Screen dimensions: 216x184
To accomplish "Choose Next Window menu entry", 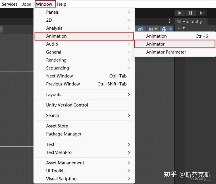I will click(x=84, y=76).
